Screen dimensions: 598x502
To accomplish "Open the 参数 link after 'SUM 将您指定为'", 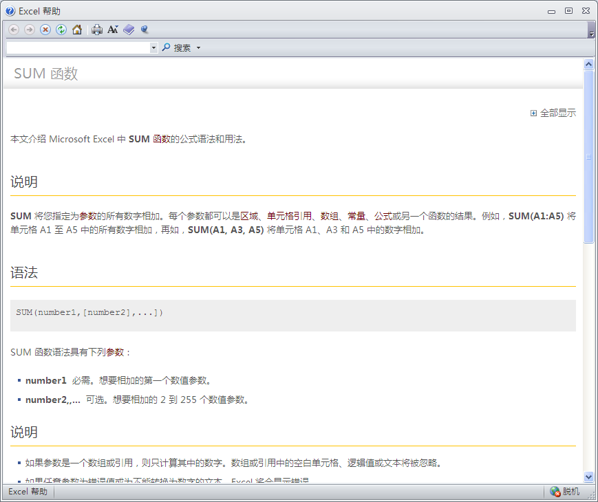I will (x=88, y=216).
